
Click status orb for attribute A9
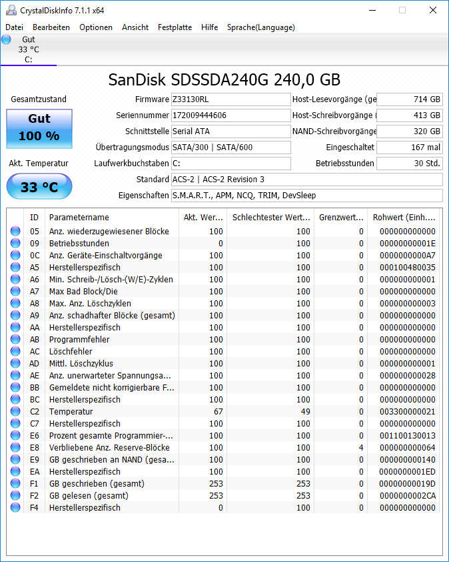pyautogui.click(x=15, y=316)
